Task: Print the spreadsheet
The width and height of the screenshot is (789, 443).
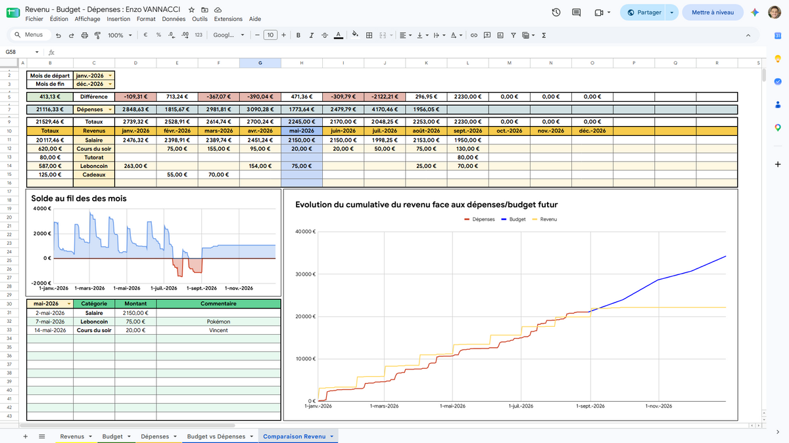Action: pos(84,35)
